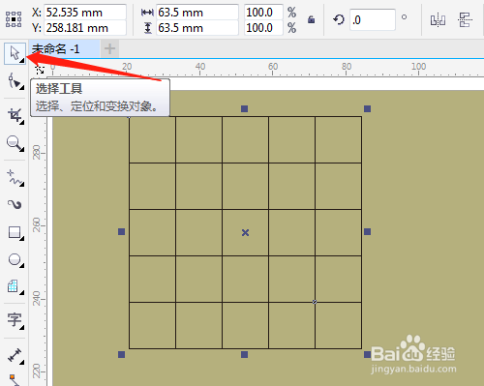This screenshot has width=484, height=386.
Task: Click the top-center selection handle
Action: [x=244, y=108]
